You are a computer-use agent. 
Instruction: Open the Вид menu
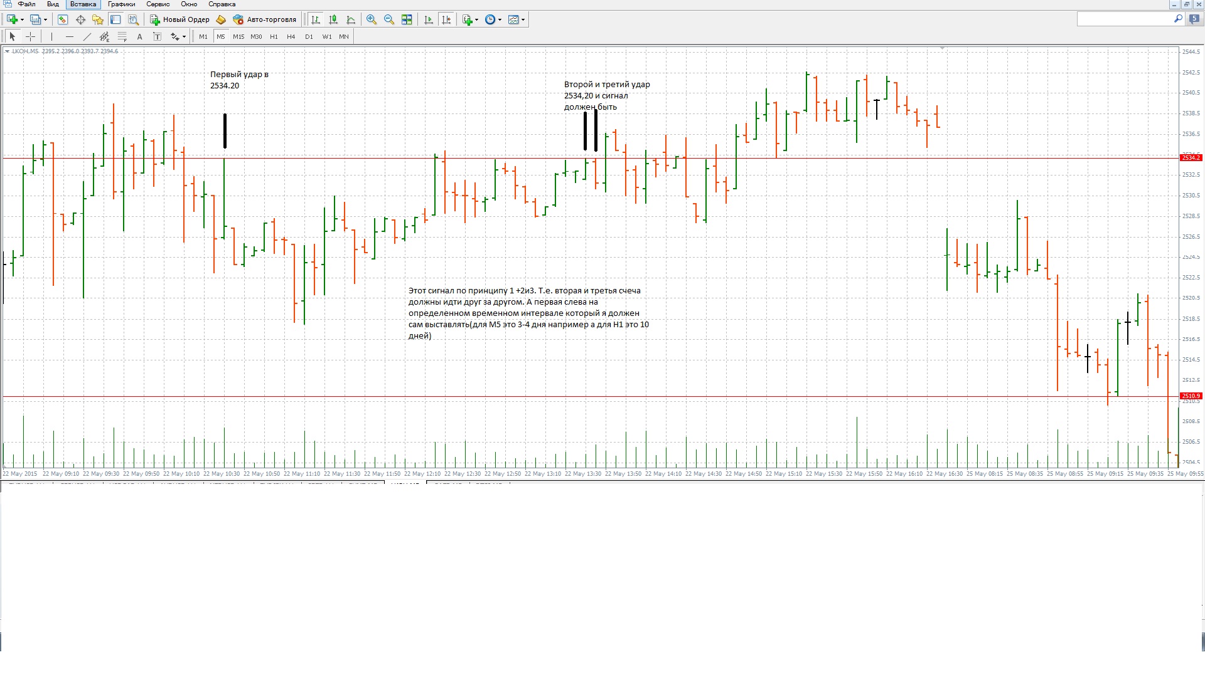tap(53, 4)
